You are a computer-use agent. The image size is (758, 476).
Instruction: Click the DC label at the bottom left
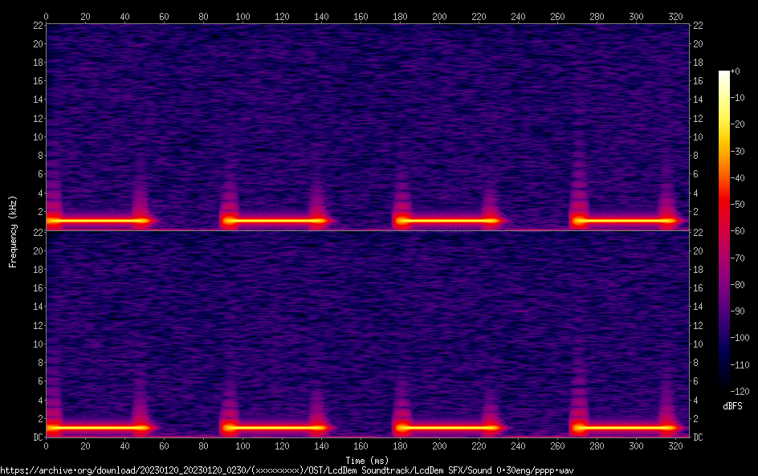[x=36, y=437]
